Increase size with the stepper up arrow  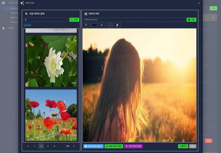point(110,24)
